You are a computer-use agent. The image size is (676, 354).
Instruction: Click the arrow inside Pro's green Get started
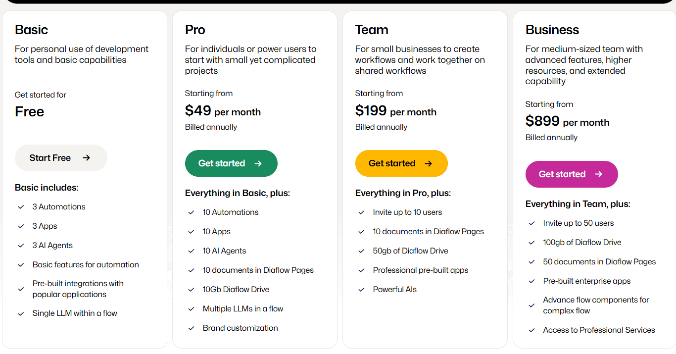coord(257,163)
